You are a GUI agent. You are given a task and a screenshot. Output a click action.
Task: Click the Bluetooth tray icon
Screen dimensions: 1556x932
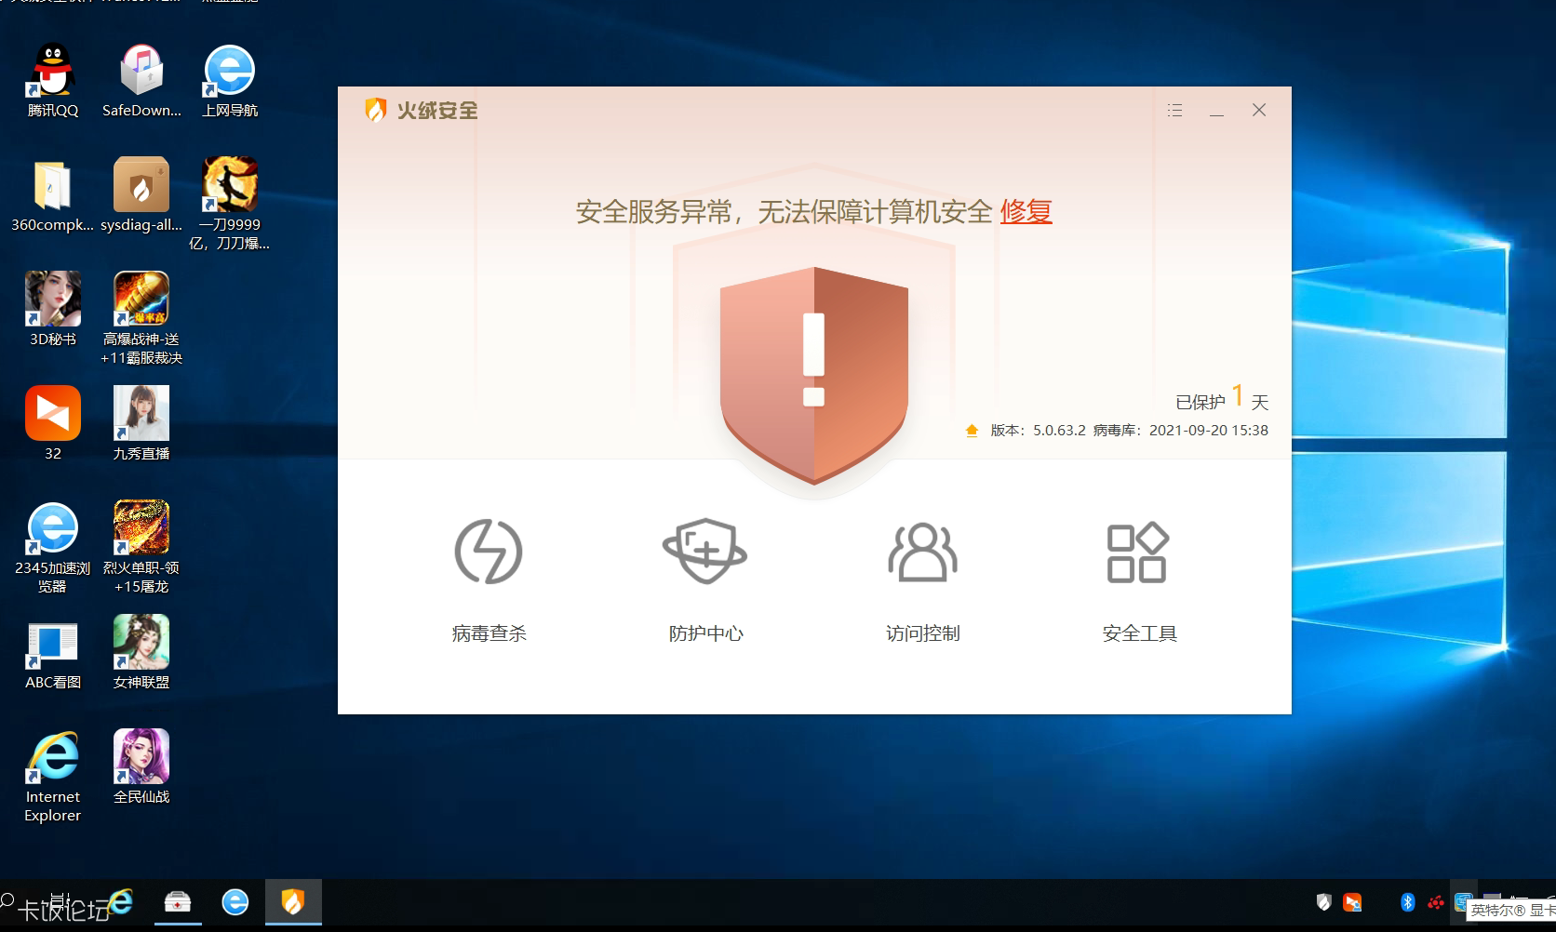click(1407, 902)
